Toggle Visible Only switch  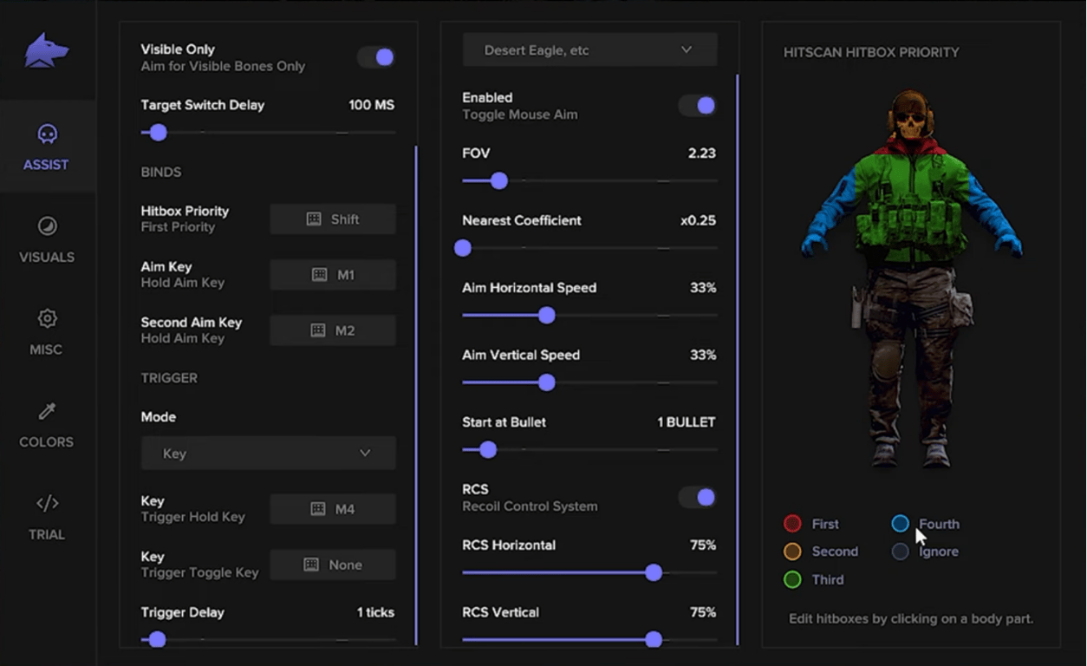[376, 57]
